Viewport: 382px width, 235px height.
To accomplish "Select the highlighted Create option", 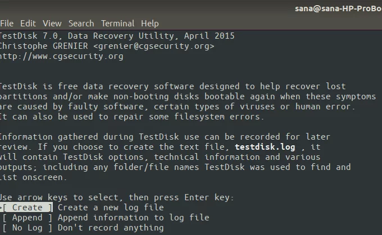I will tap(28, 208).
